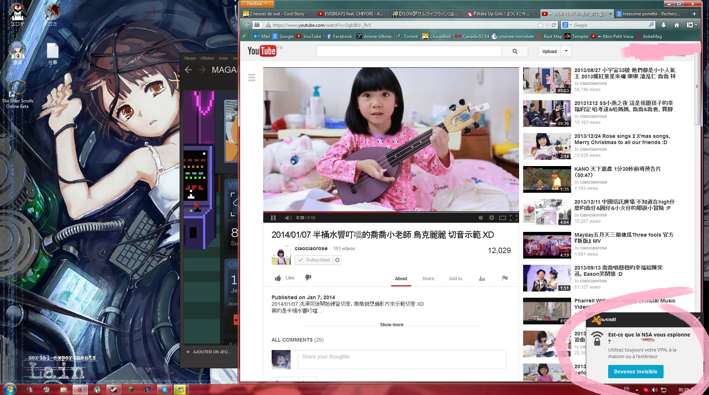This screenshot has height=395, width=709.
Task: Open video statistics bar chart icon
Action: pos(482,279)
